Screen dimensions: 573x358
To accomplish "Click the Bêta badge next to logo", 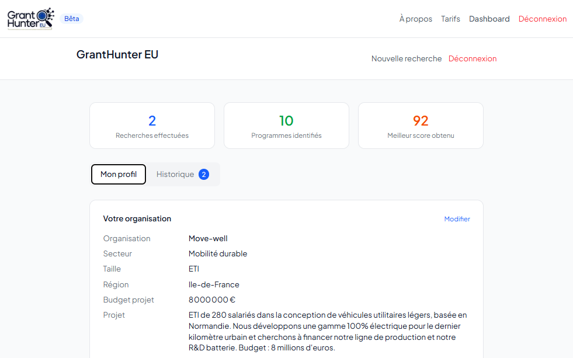I will [72, 19].
